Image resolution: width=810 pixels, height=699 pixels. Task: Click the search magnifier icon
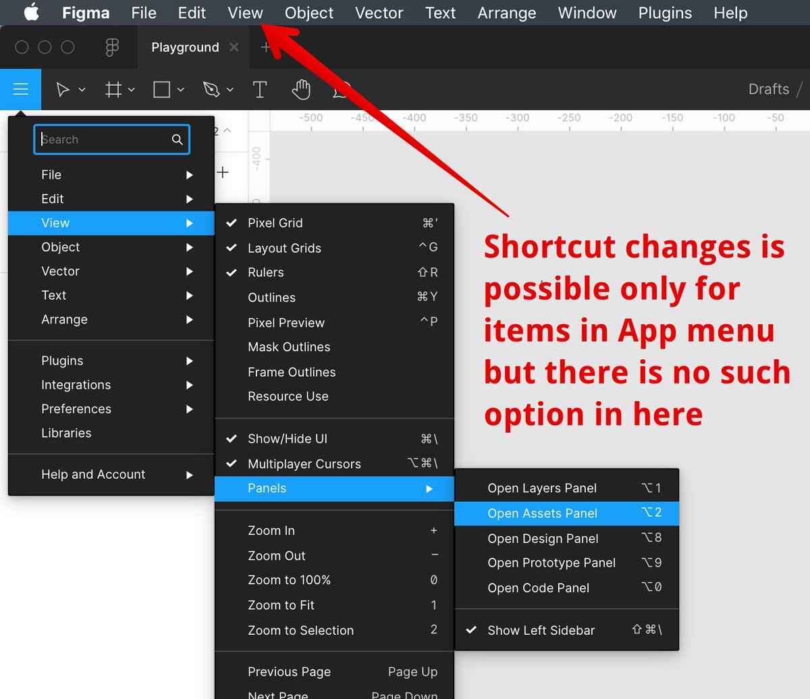178,139
